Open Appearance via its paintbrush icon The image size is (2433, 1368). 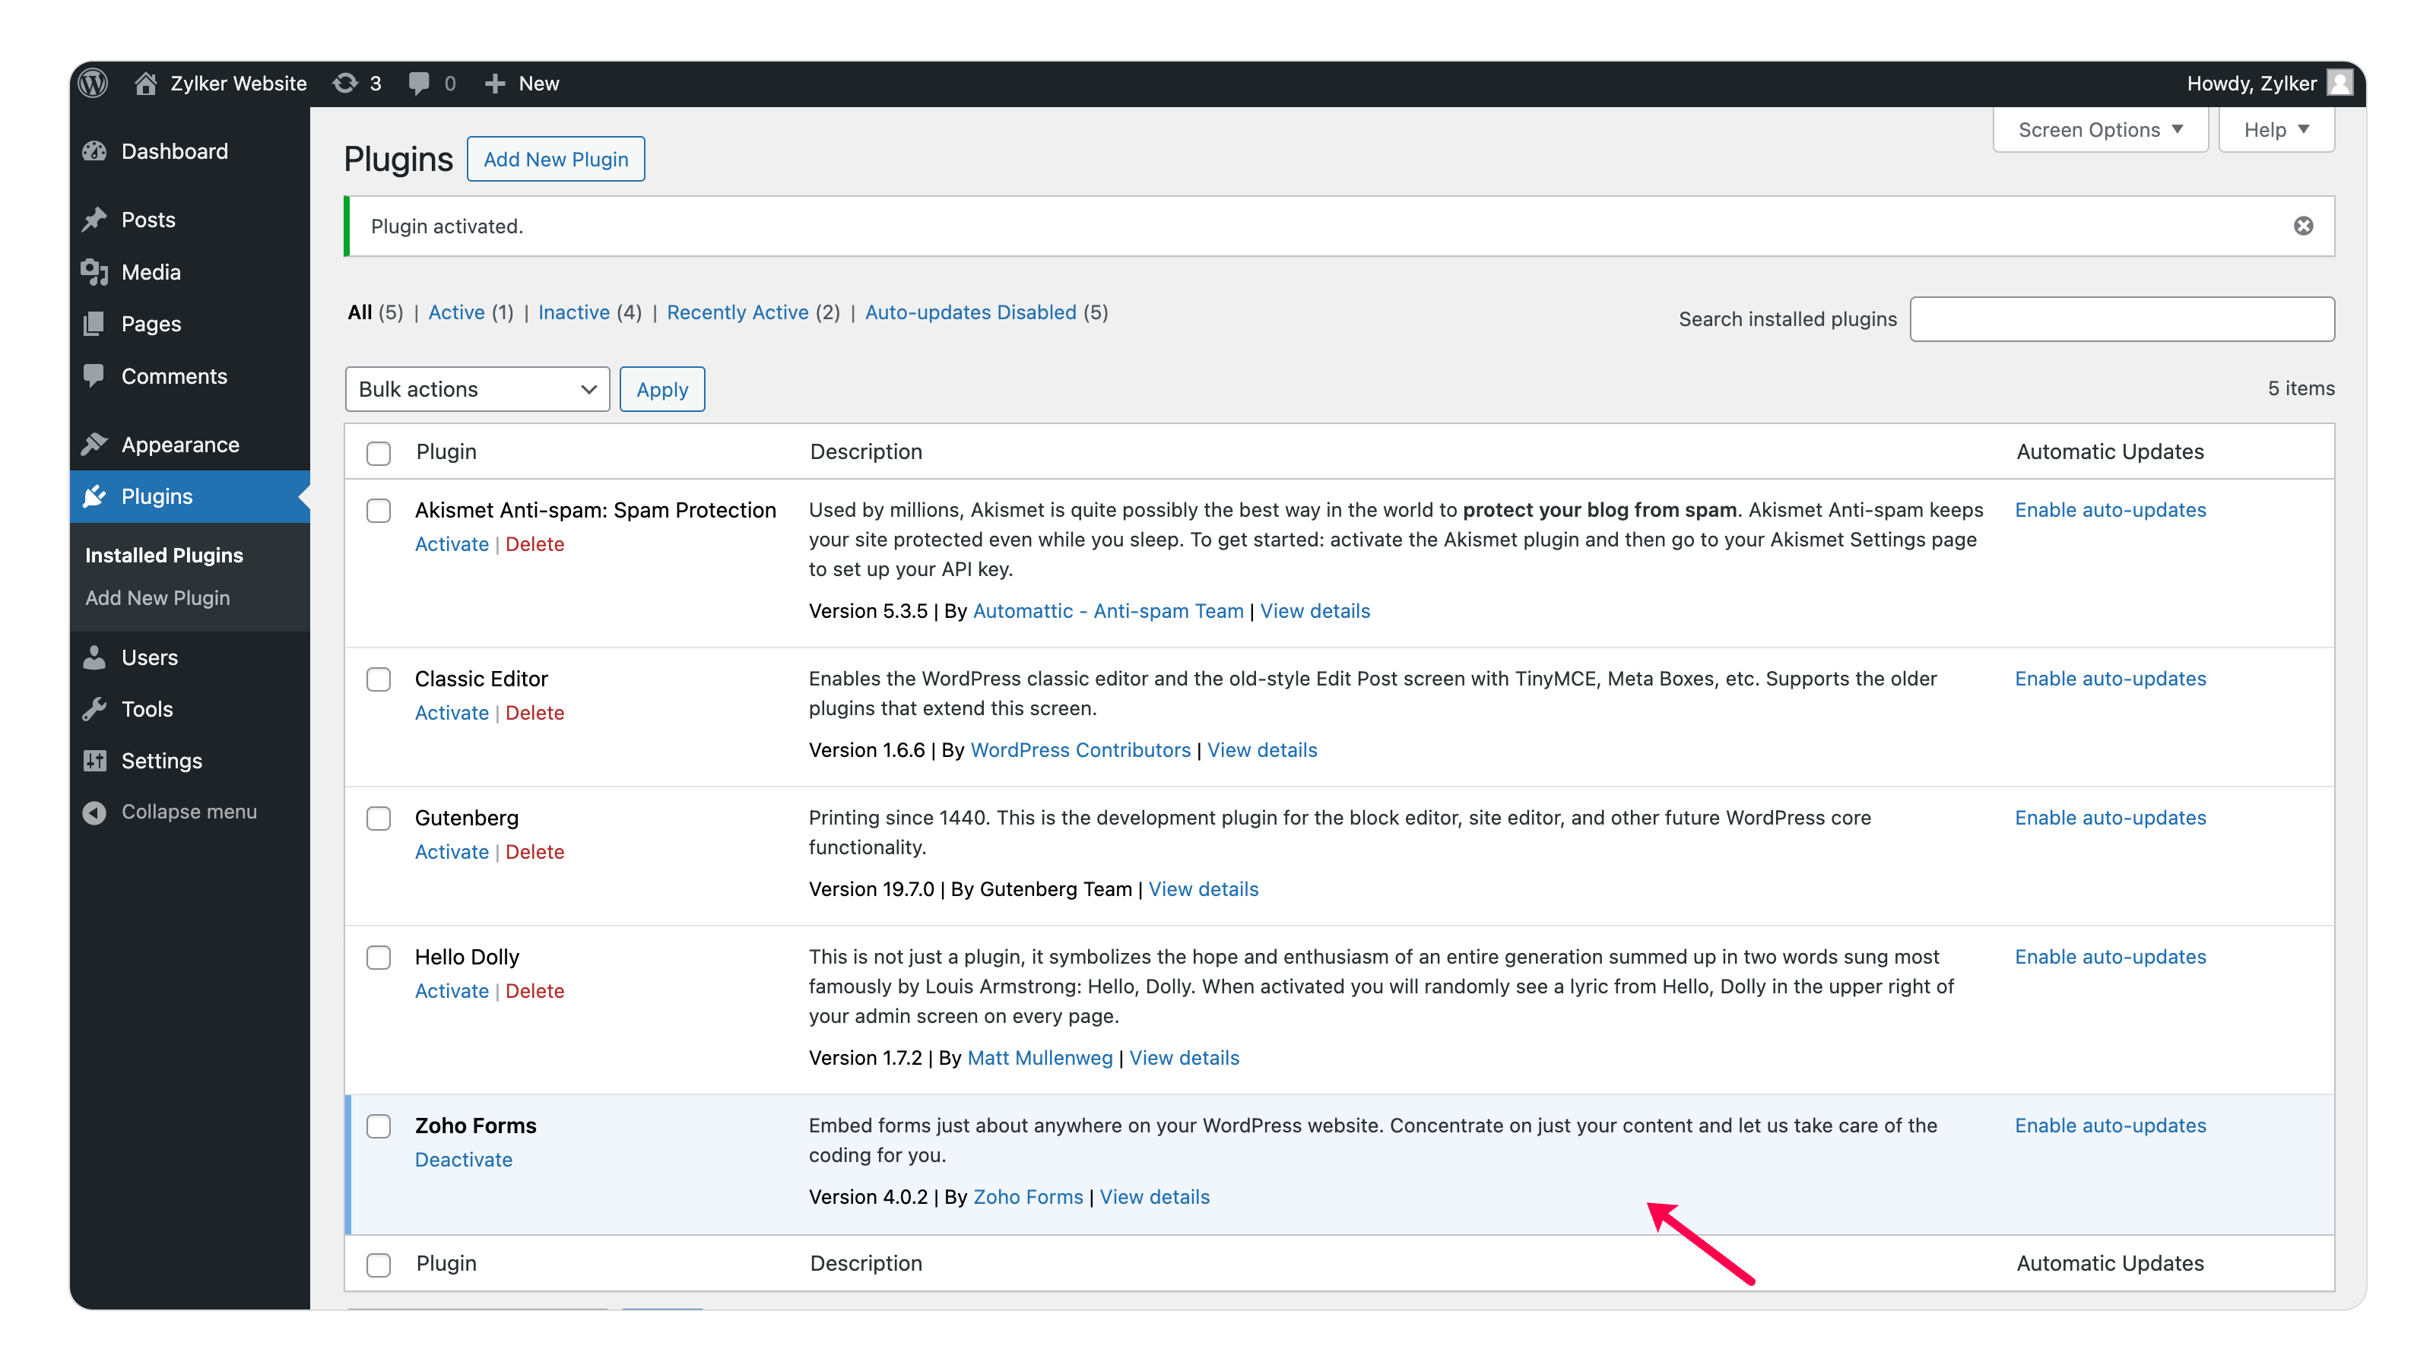94,445
